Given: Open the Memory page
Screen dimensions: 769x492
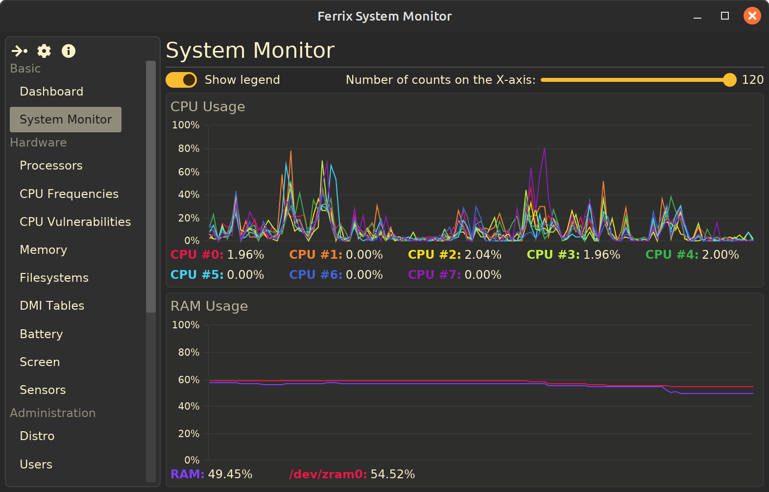Looking at the screenshot, I should [43, 250].
